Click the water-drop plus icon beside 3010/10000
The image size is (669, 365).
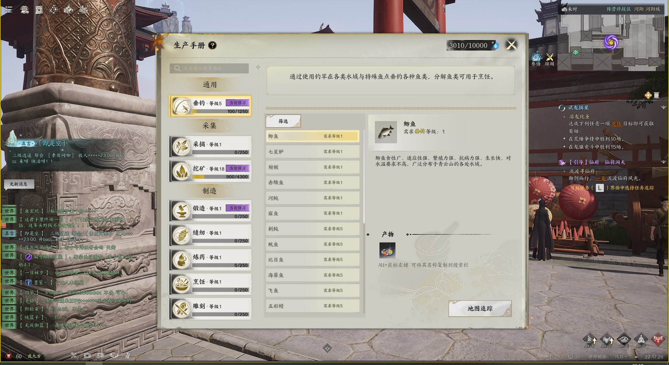[495, 44]
